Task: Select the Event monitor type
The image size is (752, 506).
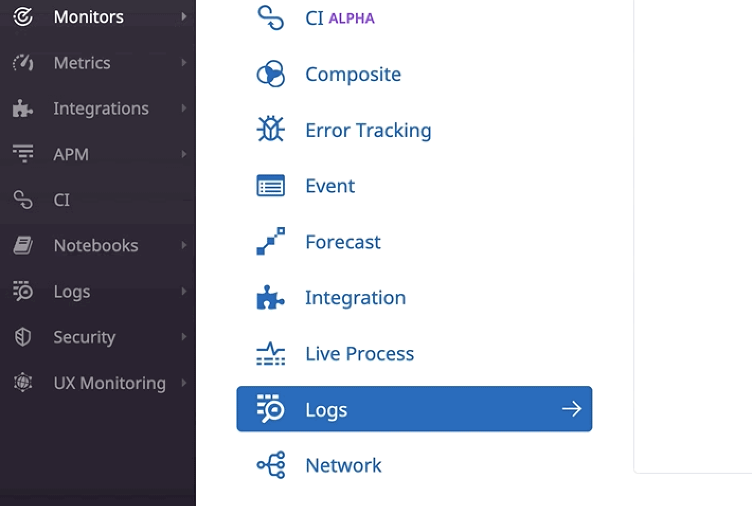Action: 329,185
